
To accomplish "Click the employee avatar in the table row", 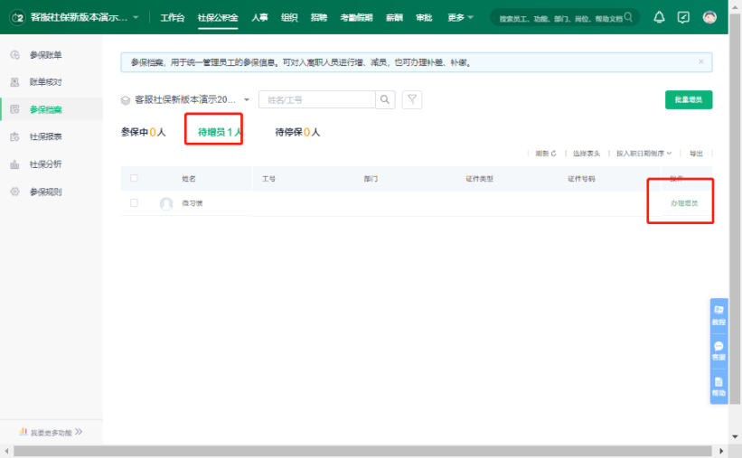I will [x=166, y=203].
